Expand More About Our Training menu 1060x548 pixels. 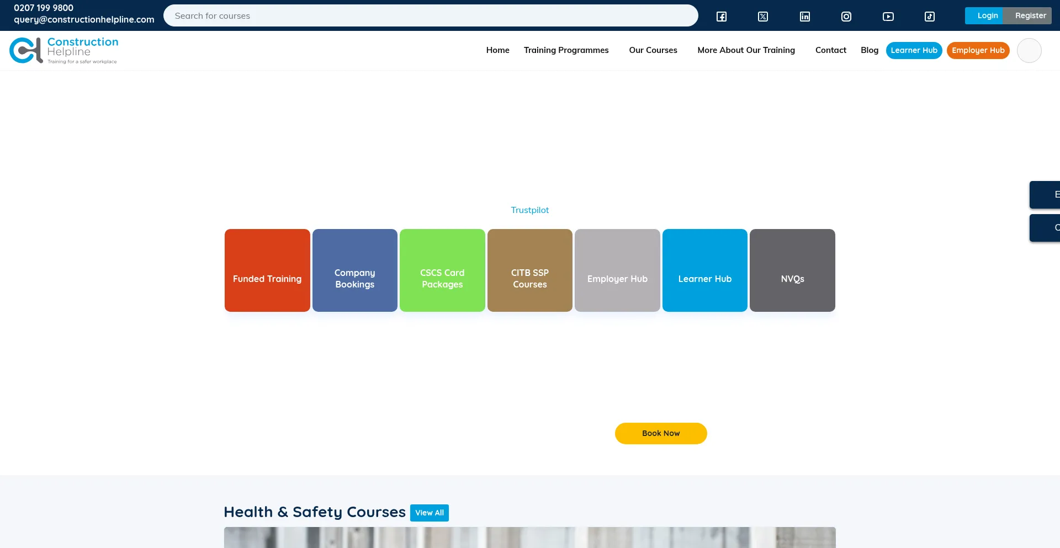click(x=746, y=50)
